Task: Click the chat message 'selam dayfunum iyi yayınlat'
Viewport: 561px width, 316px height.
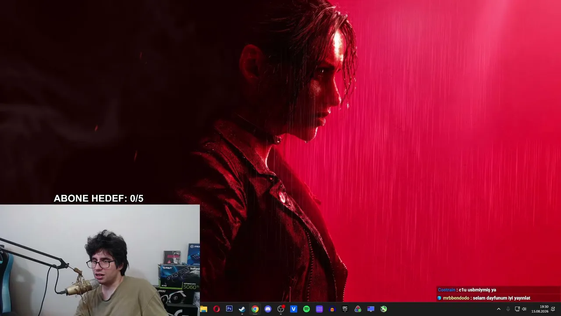Action: 501,298
